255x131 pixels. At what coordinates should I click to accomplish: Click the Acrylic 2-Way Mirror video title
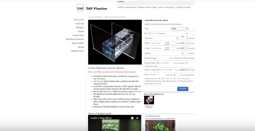(101, 118)
